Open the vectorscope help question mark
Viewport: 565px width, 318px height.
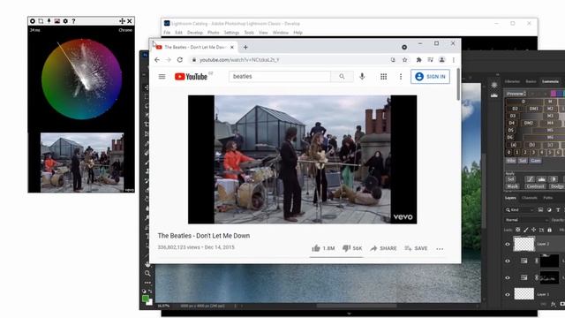[73, 21]
